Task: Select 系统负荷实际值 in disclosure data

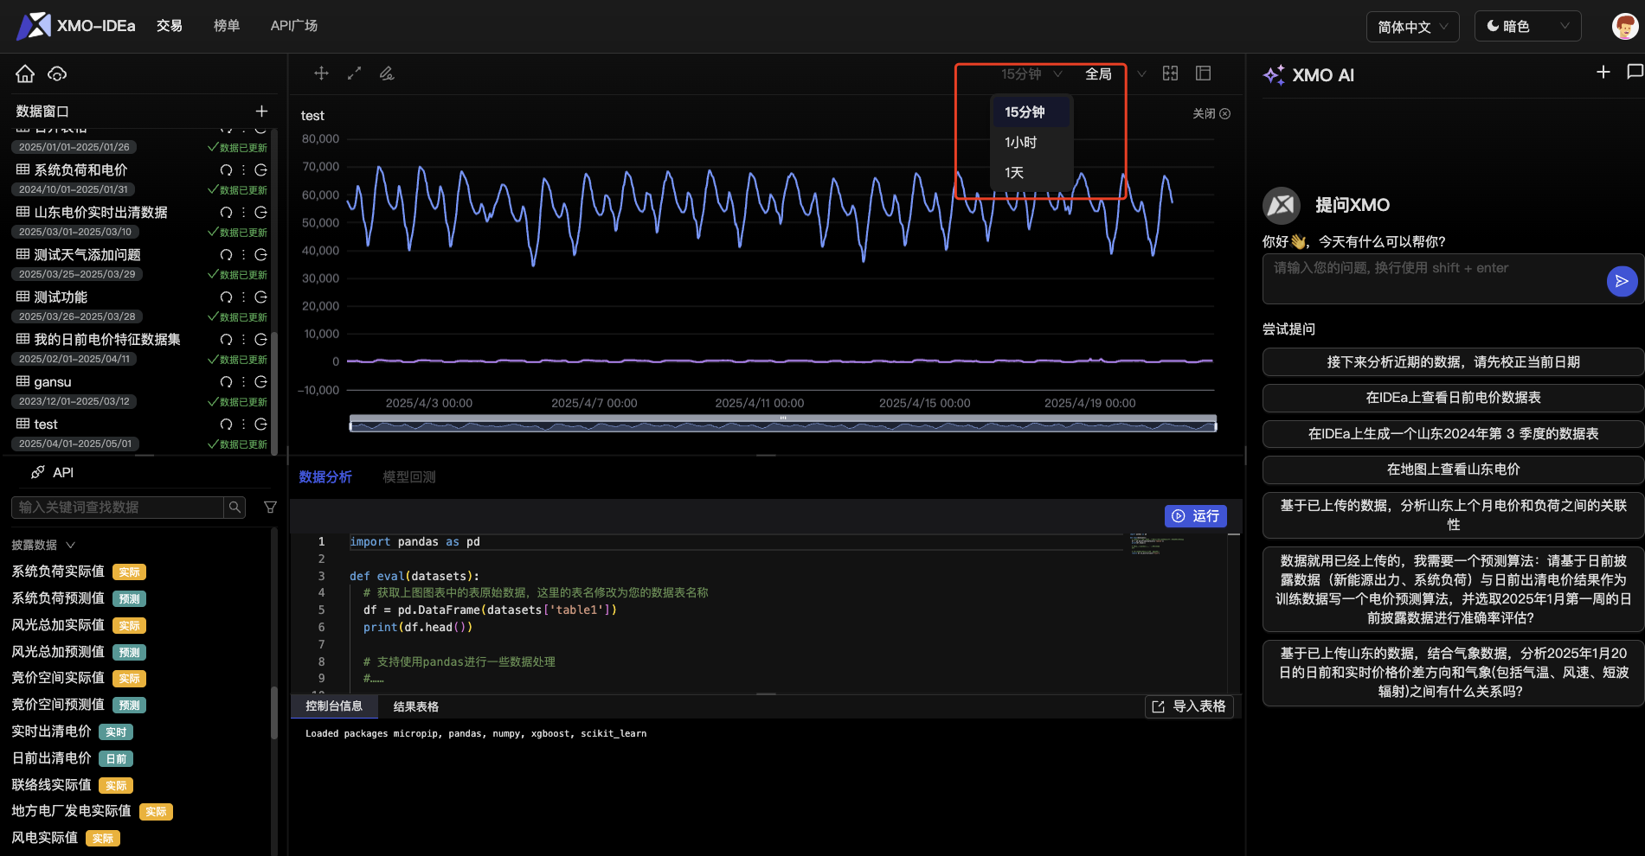Action: pyautogui.click(x=58, y=572)
